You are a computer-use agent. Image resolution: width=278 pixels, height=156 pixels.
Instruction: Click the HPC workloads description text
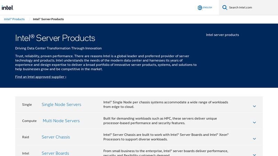(x=160, y=121)
